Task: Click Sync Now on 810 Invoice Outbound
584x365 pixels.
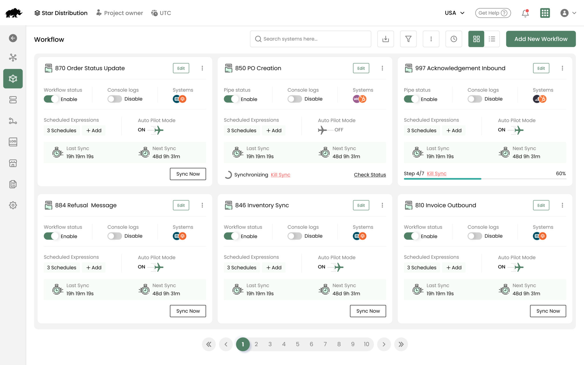Action: pyautogui.click(x=547, y=311)
